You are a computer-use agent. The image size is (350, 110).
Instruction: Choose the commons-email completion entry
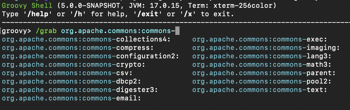click(71, 98)
